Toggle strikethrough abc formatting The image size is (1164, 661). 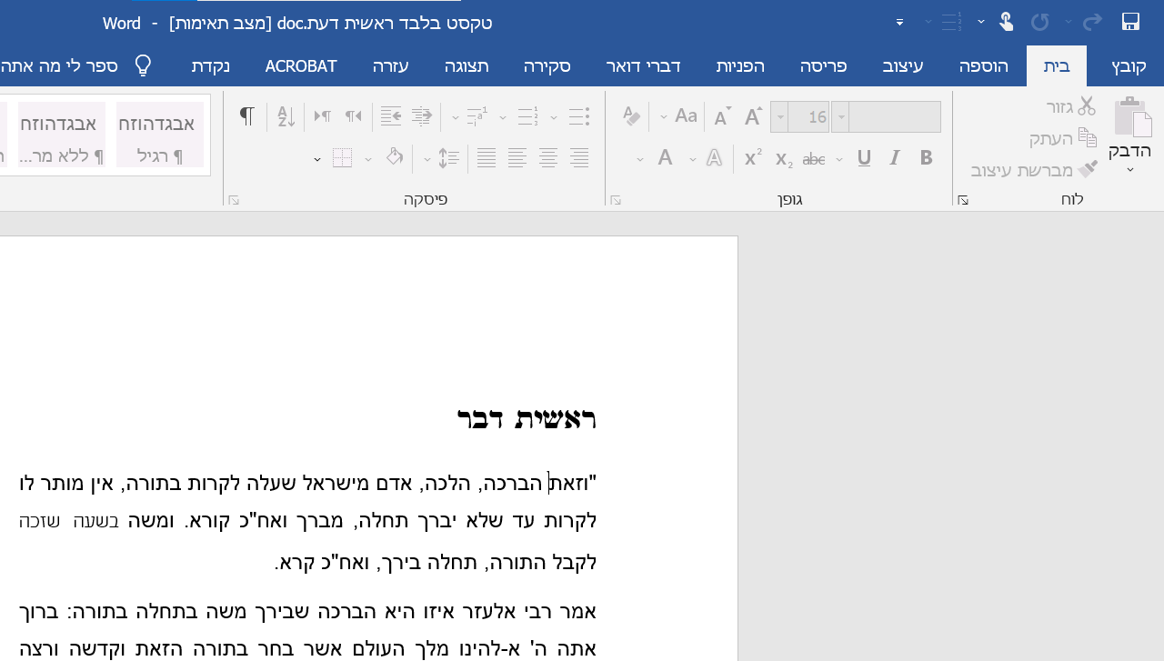tap(814, 159)
